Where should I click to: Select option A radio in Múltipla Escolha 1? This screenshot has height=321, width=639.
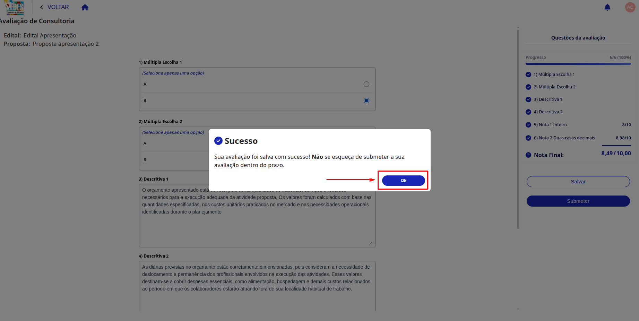(366, 84)
